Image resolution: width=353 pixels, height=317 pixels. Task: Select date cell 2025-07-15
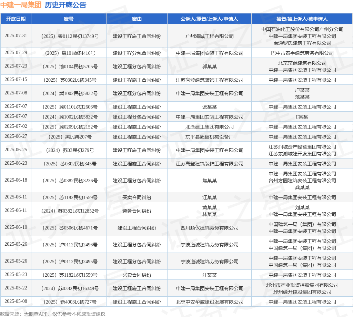16,80
